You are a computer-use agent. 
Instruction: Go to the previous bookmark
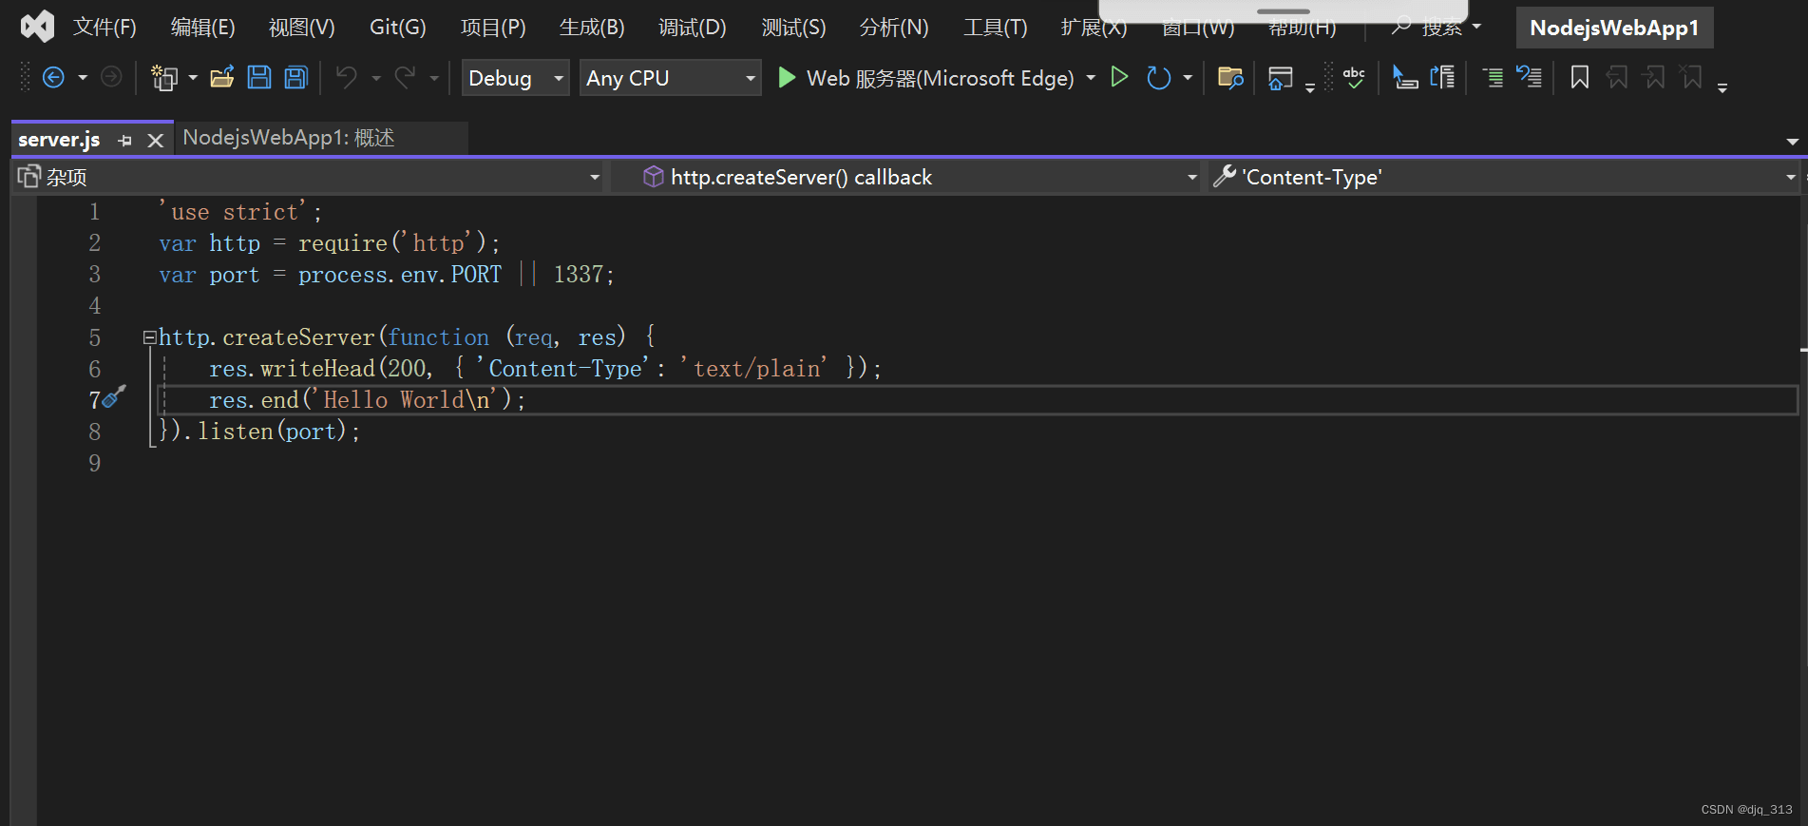click(x=1617, y=78)
